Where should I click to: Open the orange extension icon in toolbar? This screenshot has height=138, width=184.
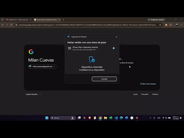point(166,25)
